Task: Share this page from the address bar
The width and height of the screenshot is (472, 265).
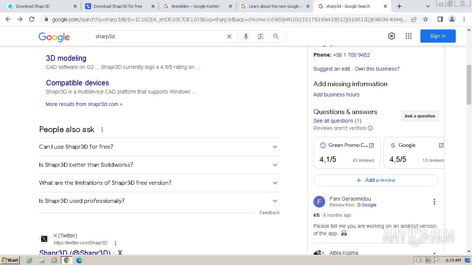Action: click(414, 19)
